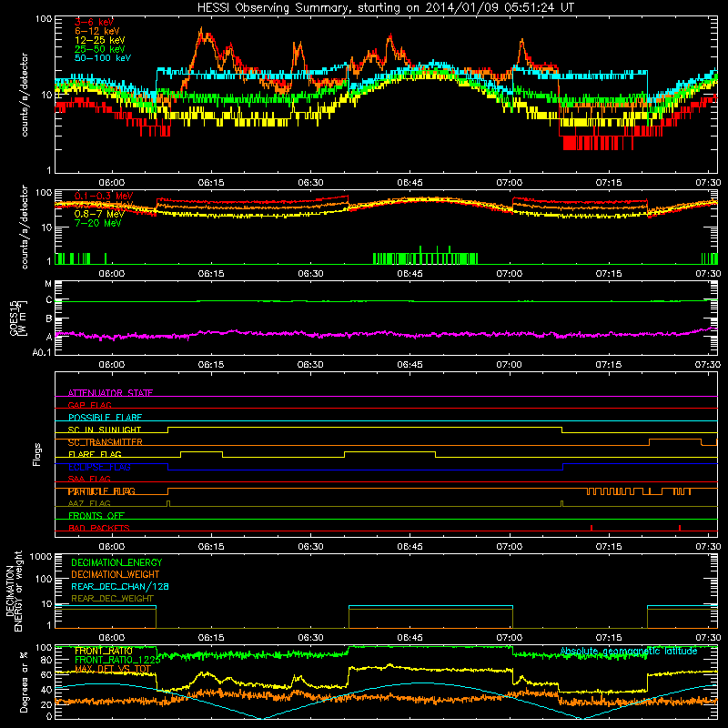The height and width of the screenshot is (728, 728).
Task: Select the REAR_DEC_WEIGHT legend label
Action: pos(112,599)
